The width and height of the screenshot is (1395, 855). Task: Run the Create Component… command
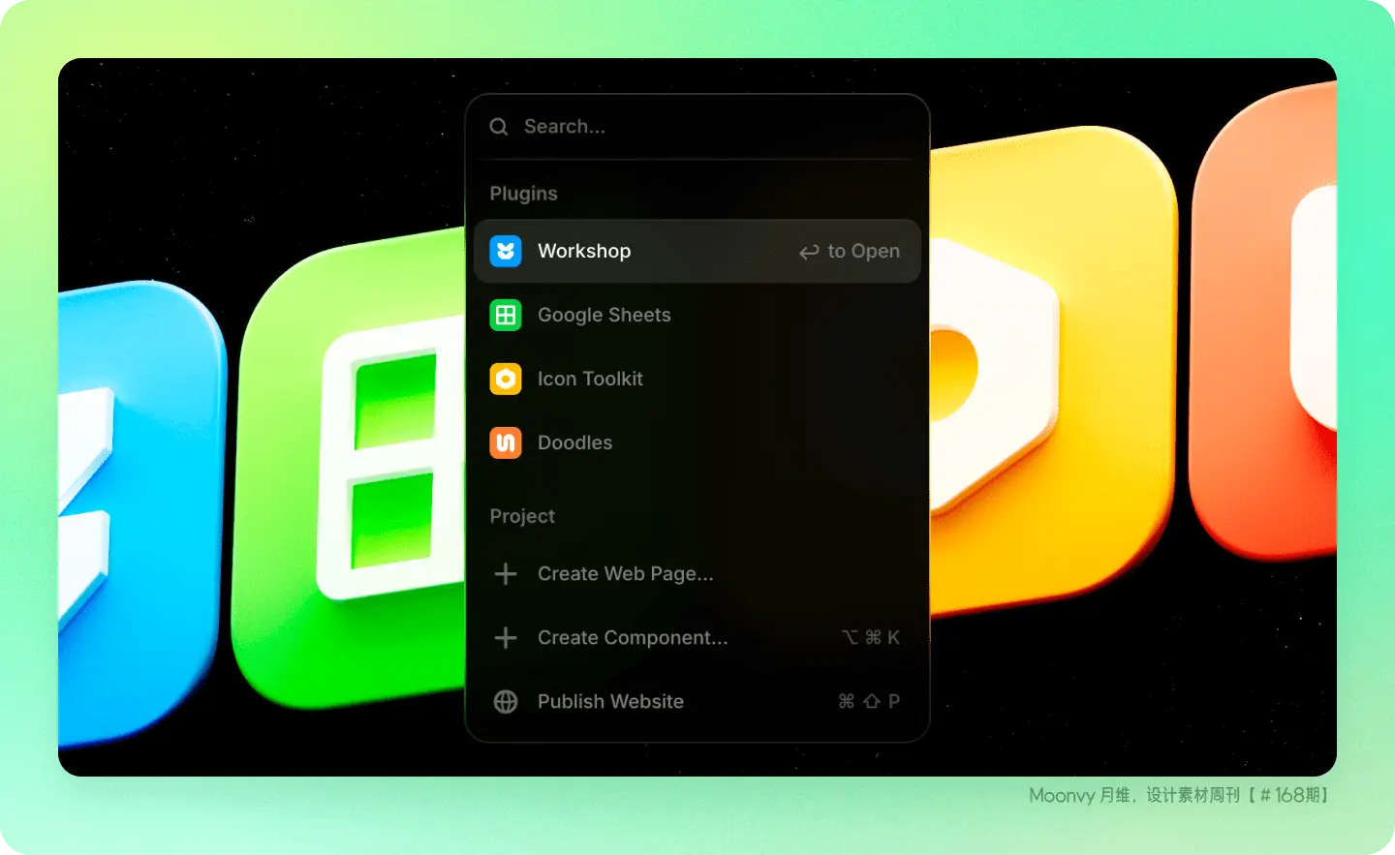(x=632, y=638)
